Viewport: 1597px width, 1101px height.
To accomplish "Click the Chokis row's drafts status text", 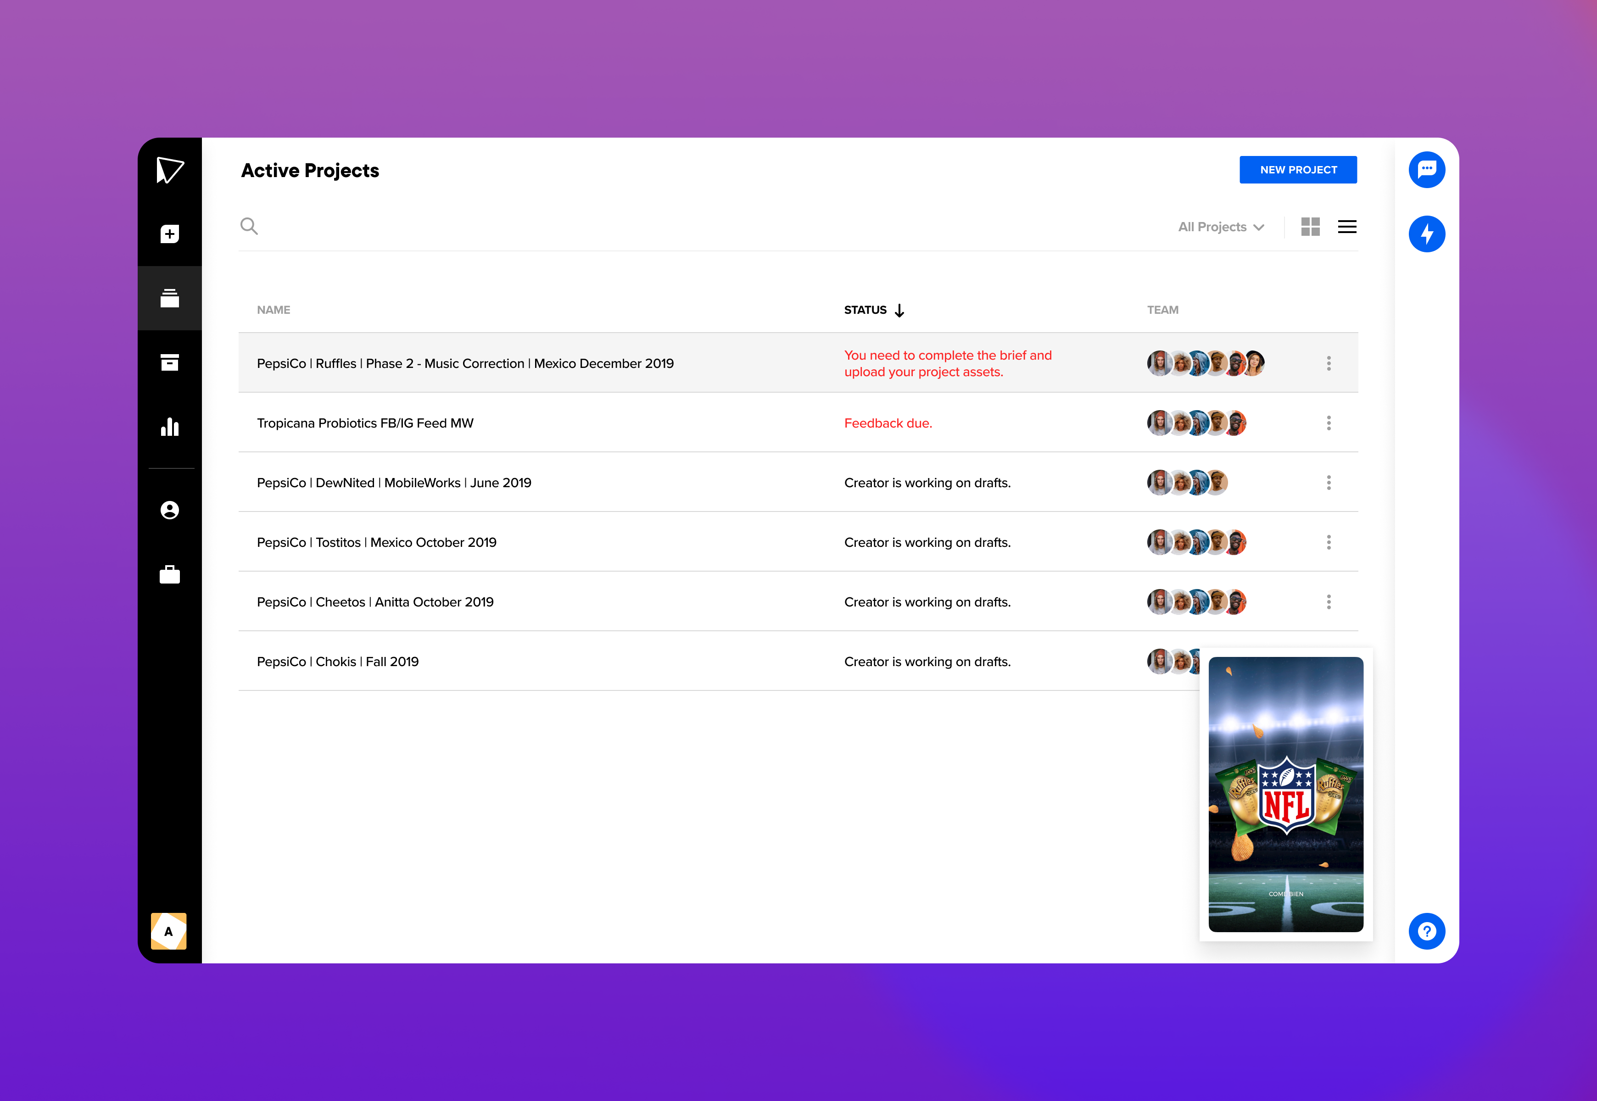I will click(927, 662).
